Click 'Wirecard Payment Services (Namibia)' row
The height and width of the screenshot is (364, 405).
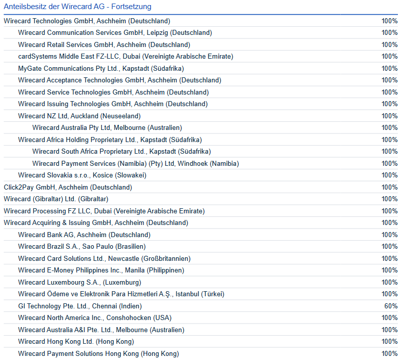tap(201, 163)
